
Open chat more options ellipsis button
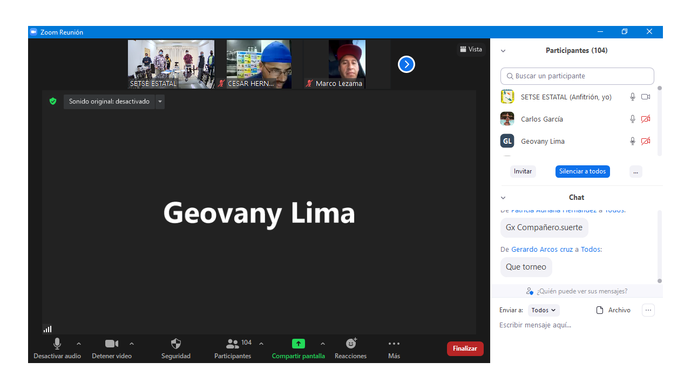(648, 310)
